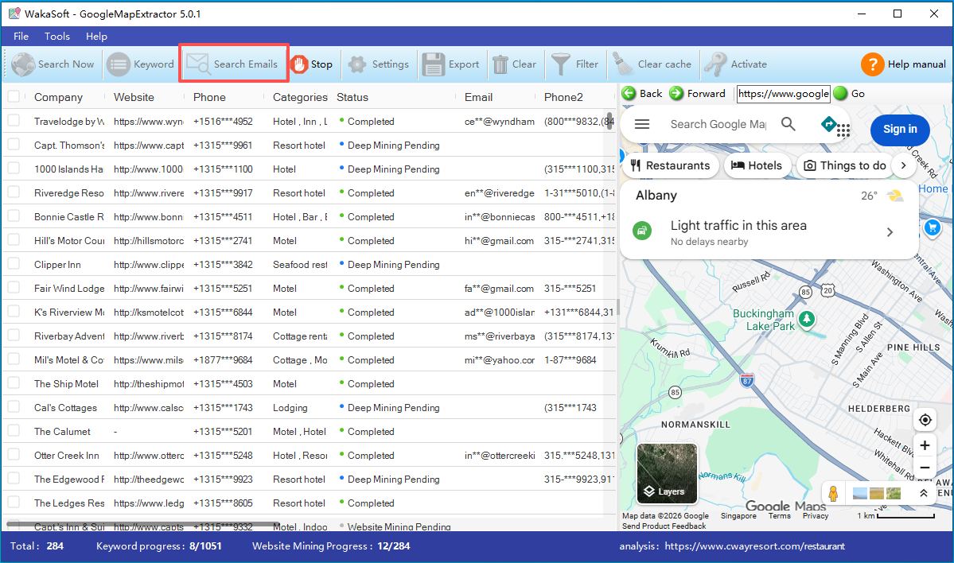Click the green Go button
Viewport: 954px width, 563px height.
(x=840, y=93)
